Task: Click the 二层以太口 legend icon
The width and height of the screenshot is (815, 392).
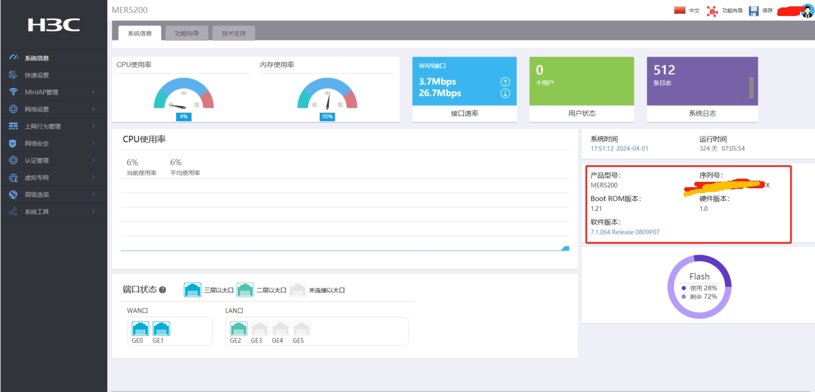Action: tap(245, 290)
